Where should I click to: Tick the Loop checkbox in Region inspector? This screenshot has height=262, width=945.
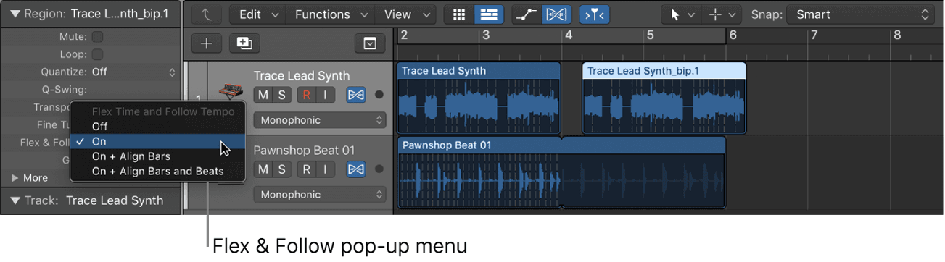(97, 54)
